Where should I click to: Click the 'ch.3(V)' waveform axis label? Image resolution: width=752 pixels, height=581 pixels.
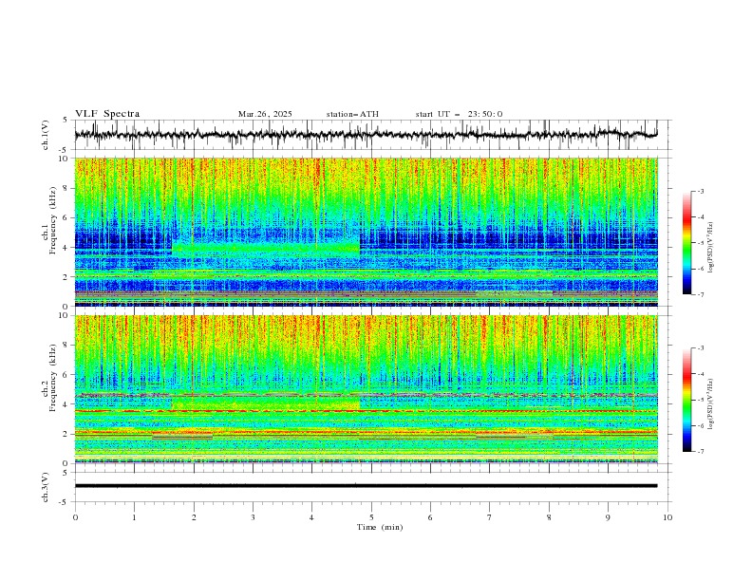pos(46,487)
